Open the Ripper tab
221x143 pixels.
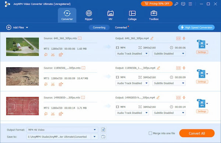point(89,15)
